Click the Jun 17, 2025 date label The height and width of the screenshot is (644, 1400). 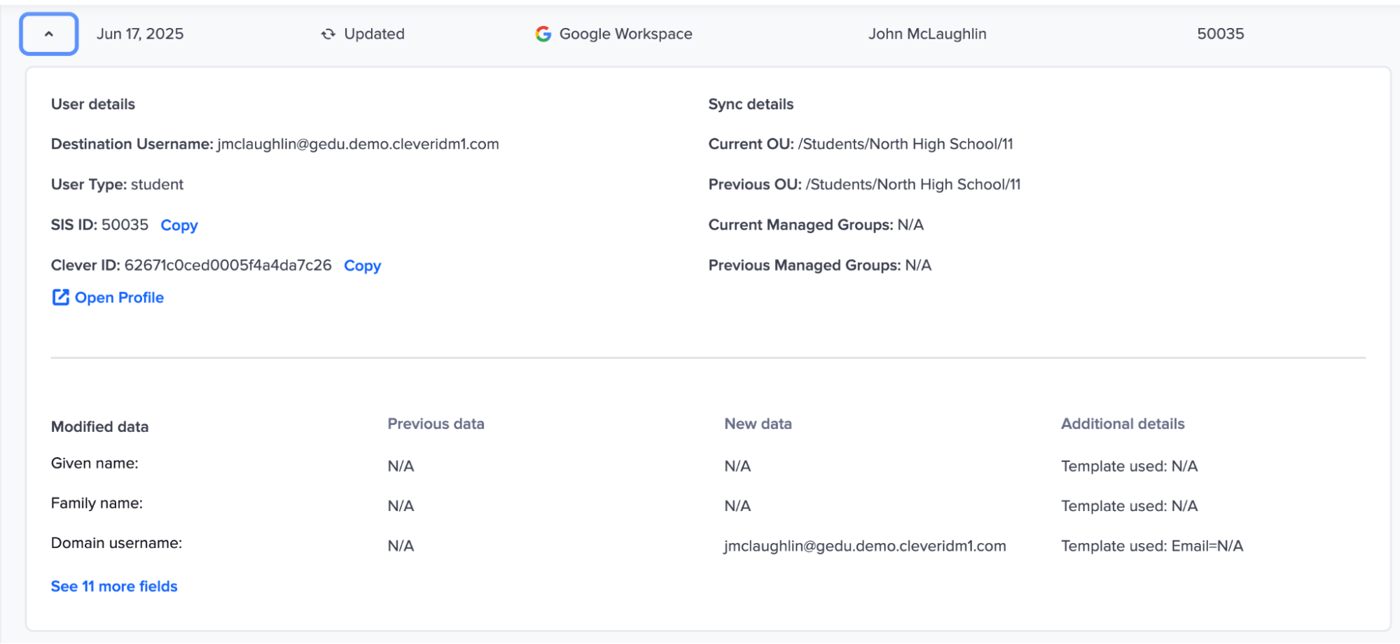[141, 33]
